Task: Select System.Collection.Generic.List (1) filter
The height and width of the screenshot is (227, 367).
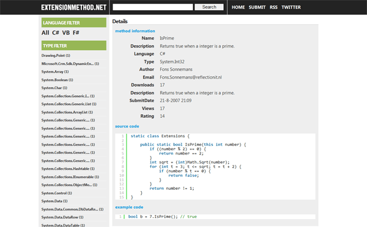Action: point(69,104)
